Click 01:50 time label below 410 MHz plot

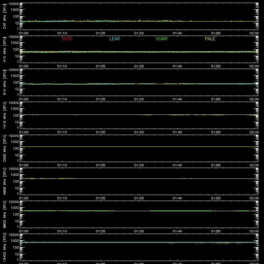pyautogui.click(x=216, y=66)
